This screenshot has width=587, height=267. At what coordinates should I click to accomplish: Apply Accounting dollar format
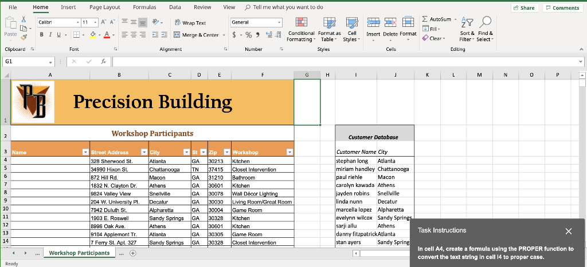coord(234,35)
